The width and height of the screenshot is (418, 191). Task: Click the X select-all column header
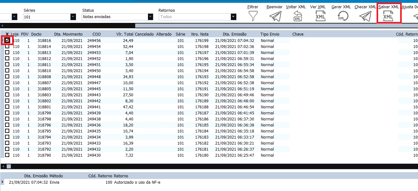(7, 34)
